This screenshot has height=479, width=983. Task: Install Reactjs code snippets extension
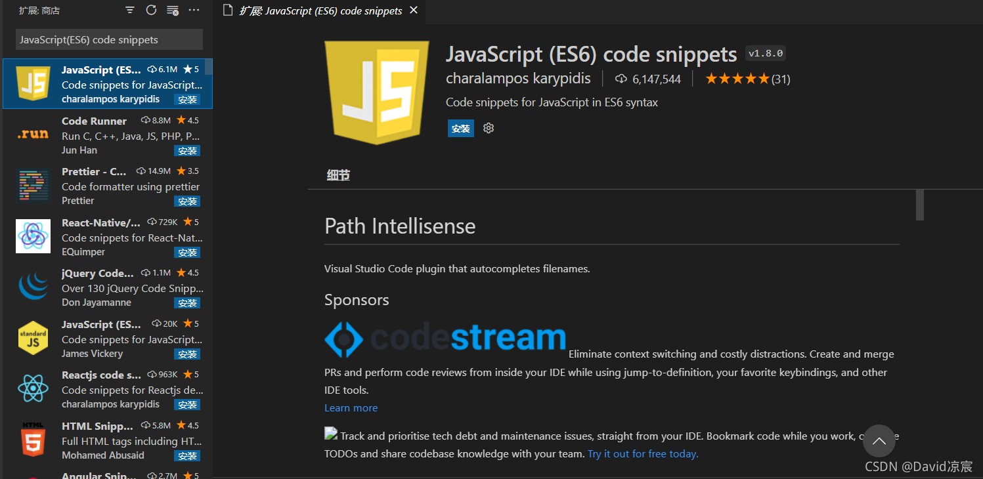click(187, 405)
